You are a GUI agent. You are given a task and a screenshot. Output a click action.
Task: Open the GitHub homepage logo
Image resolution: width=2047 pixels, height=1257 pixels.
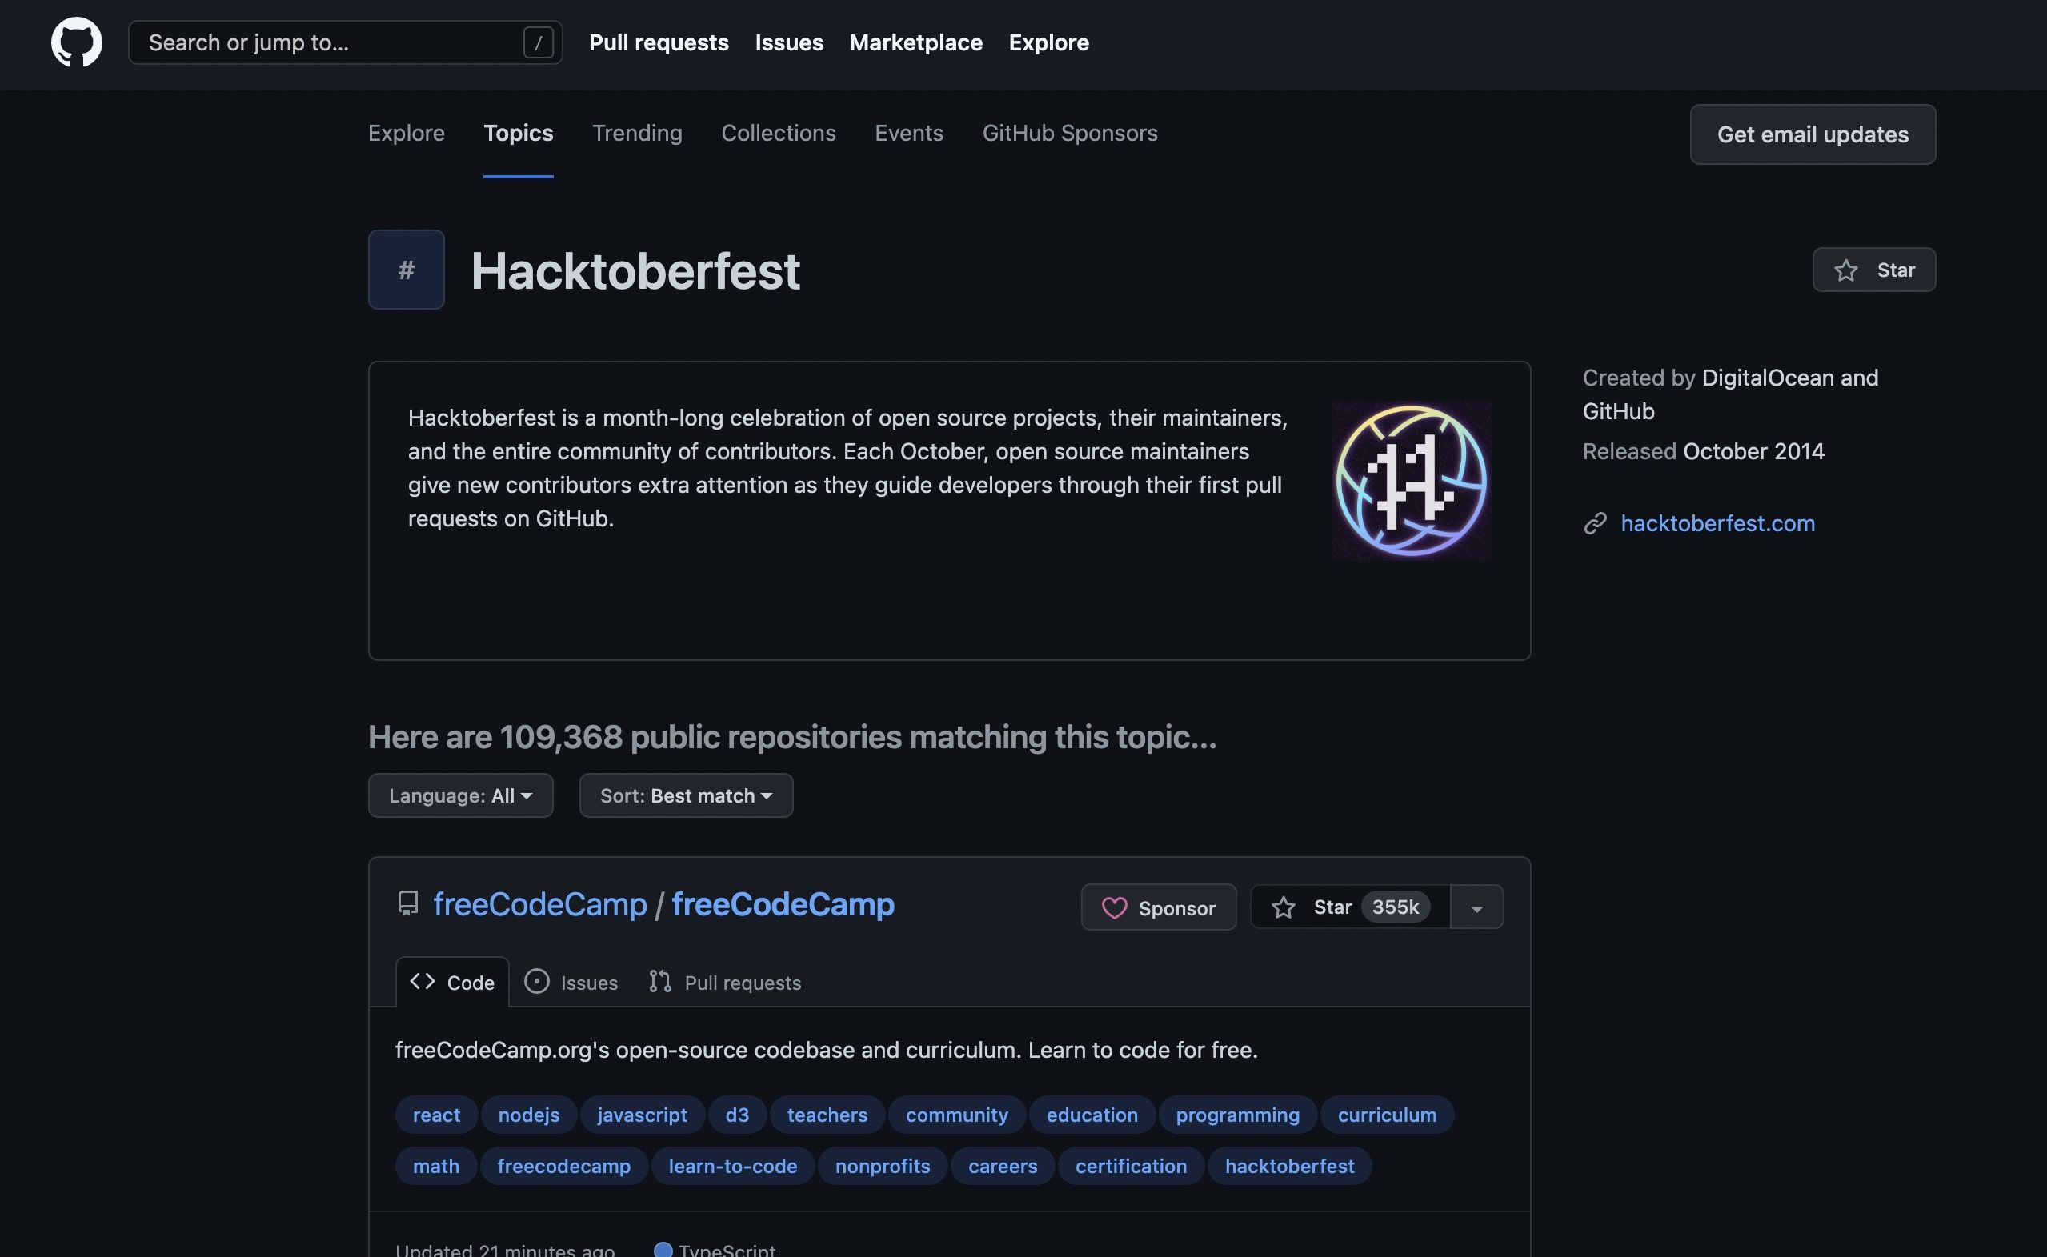[77, 42]
